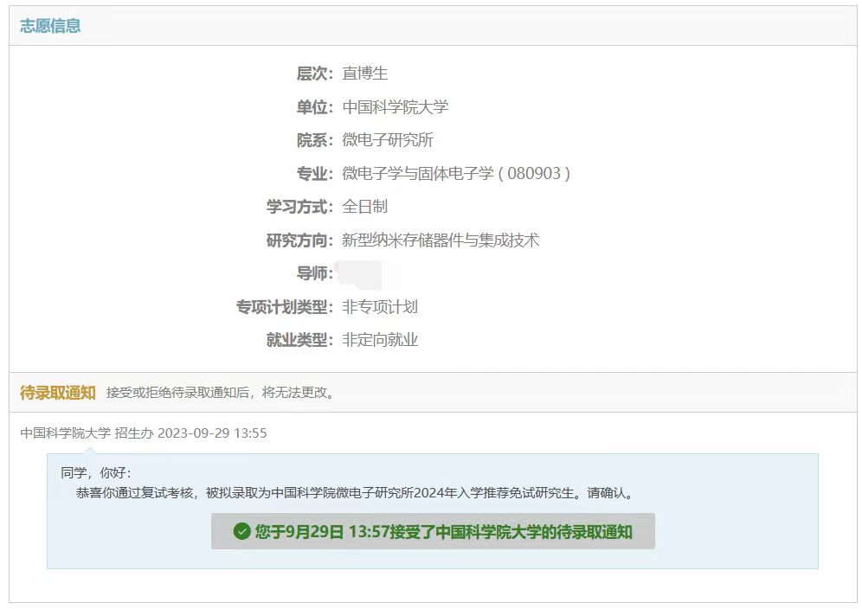Select the 待录取通知 section heading
Image resolution: width=862 pixels, height=609 pixels.
pyautogui.click(x=57, y=393)
